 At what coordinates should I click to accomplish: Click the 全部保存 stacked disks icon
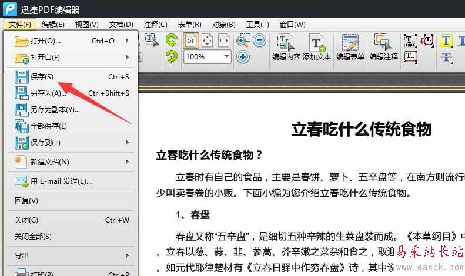22,126
